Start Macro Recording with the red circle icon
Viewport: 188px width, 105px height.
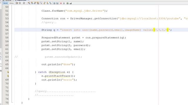61,3
